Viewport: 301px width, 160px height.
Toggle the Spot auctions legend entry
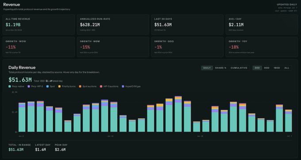point(88,87)
